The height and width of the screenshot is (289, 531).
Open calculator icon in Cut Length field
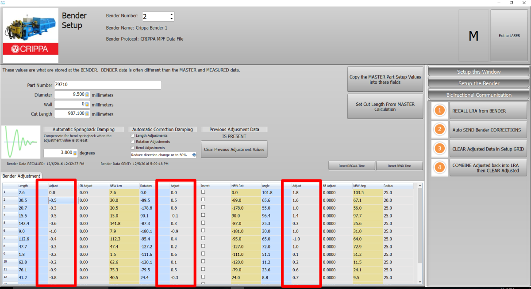87,114
